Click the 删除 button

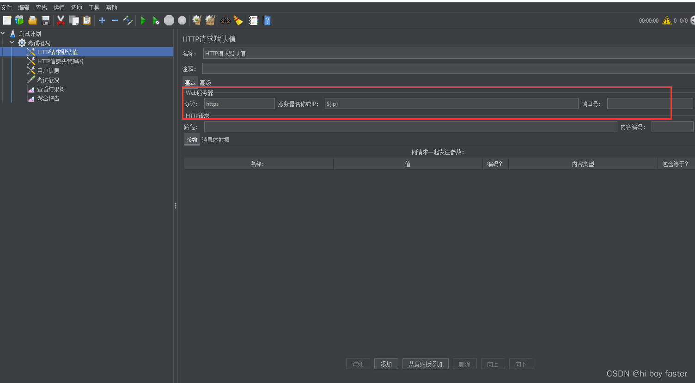465,364
